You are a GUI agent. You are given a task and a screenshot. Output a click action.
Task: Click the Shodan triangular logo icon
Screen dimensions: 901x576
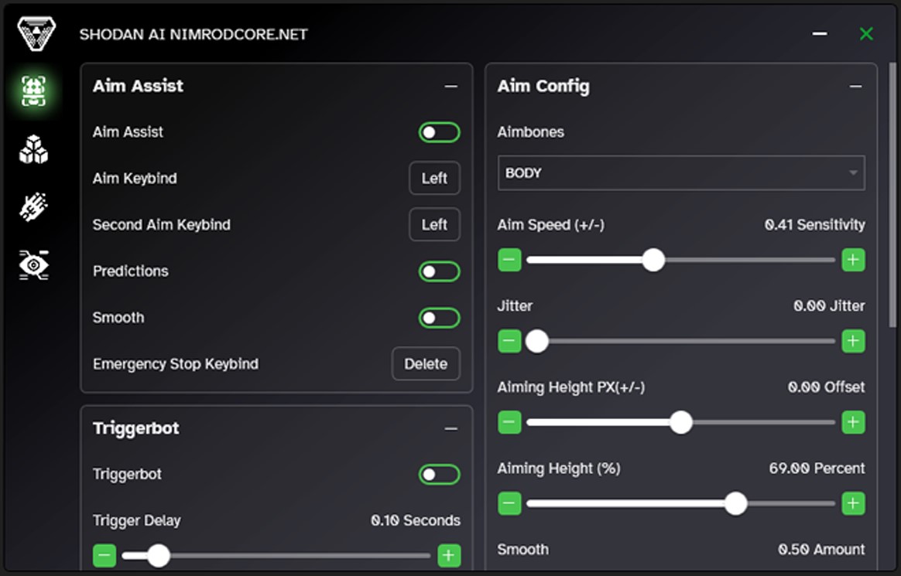[36, 34]
